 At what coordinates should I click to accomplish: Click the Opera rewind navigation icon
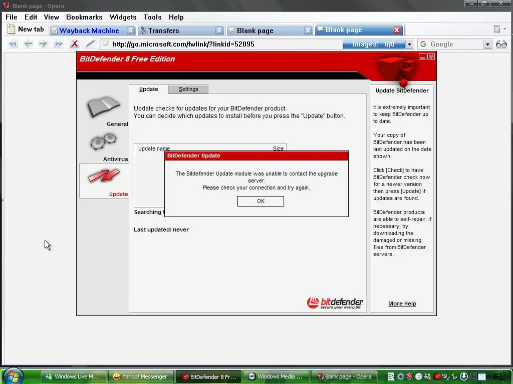pyautogui.click(x=13, y=44)
